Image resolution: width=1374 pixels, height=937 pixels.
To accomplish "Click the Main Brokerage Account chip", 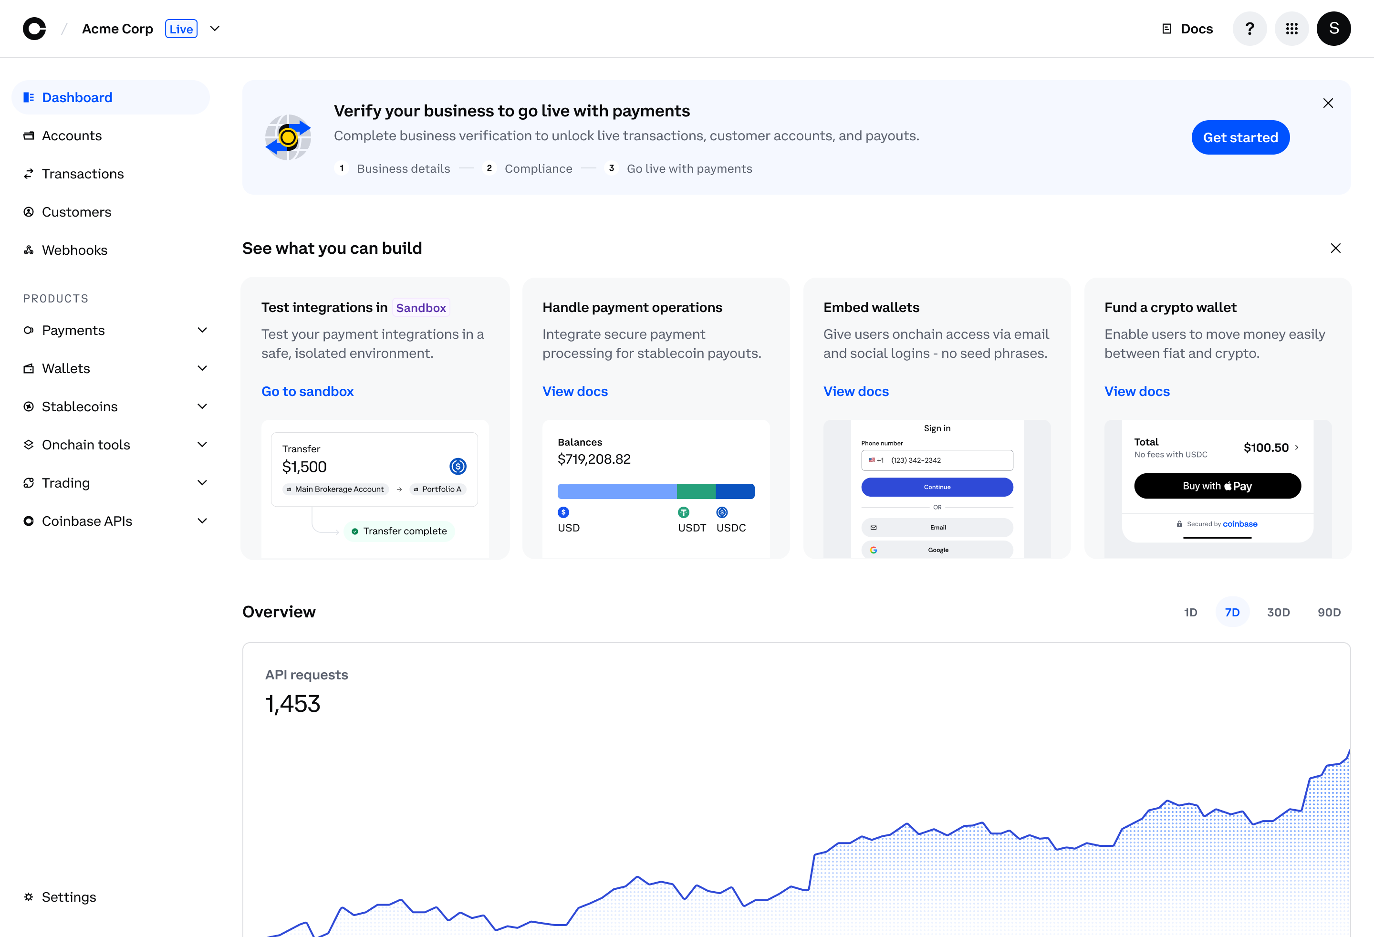I will coord(335,489).
